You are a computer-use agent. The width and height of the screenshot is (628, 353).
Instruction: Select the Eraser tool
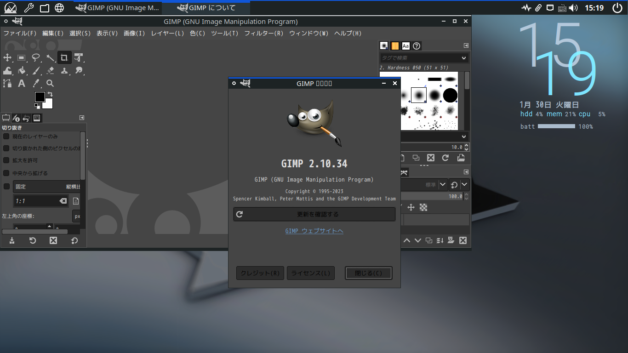tap(50, 70)
